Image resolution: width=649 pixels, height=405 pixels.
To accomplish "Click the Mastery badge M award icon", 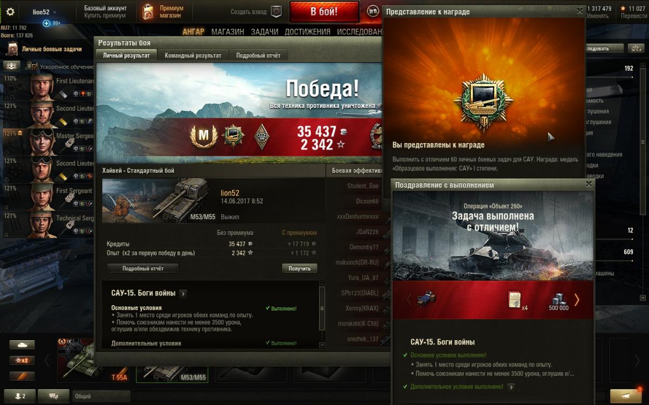I will pyautogui.click(x=203, y=136).
